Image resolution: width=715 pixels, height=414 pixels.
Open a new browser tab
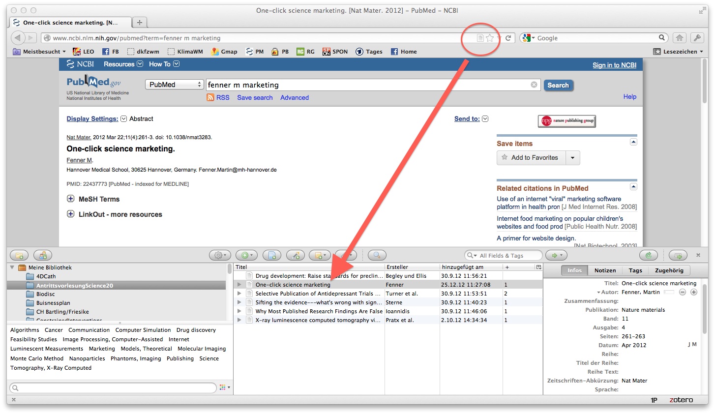coord(140,22)
